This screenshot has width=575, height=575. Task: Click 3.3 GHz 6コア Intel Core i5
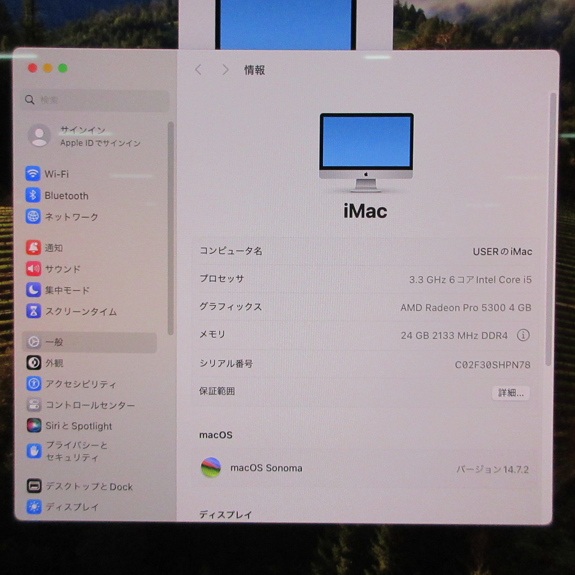pos(470,279)
